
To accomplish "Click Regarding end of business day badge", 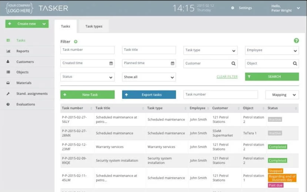I will [282, 178].
